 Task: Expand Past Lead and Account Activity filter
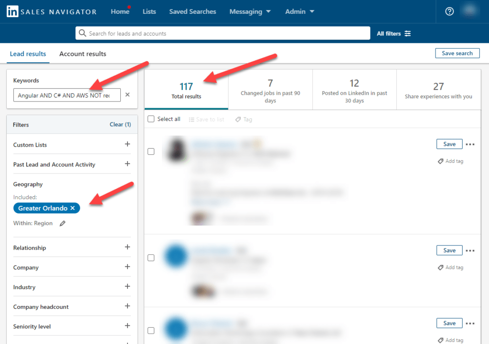point(127,163)
